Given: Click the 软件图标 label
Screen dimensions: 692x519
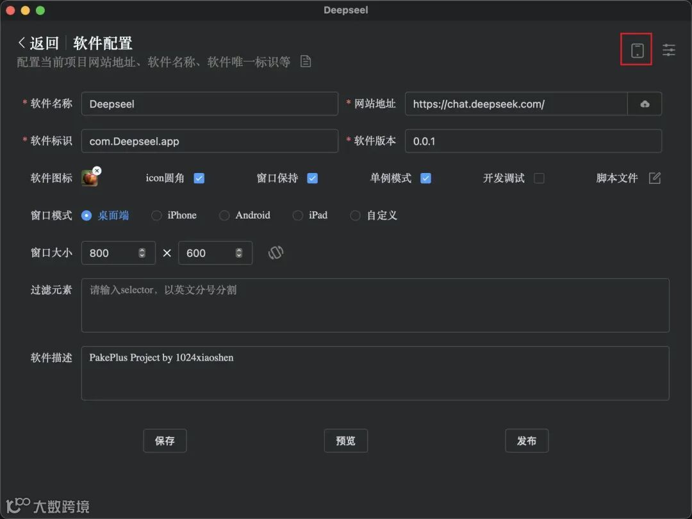Looking at the screenshot, I should tap(51, 178).
